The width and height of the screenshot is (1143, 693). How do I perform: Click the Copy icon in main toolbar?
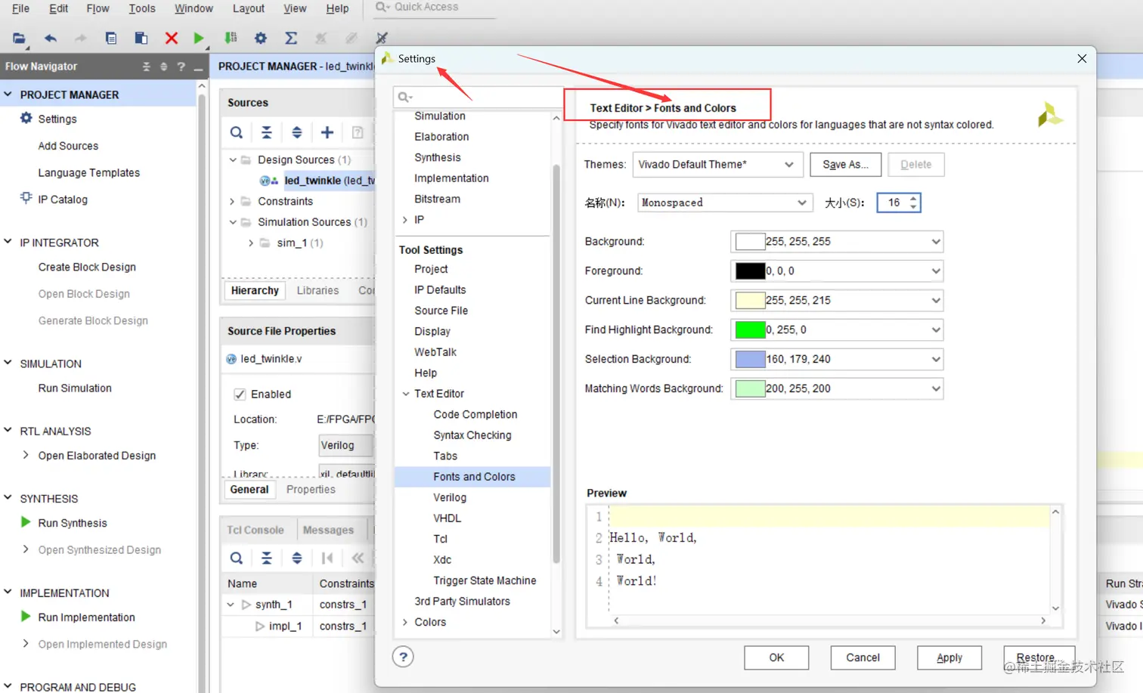(x=110, y=38)
